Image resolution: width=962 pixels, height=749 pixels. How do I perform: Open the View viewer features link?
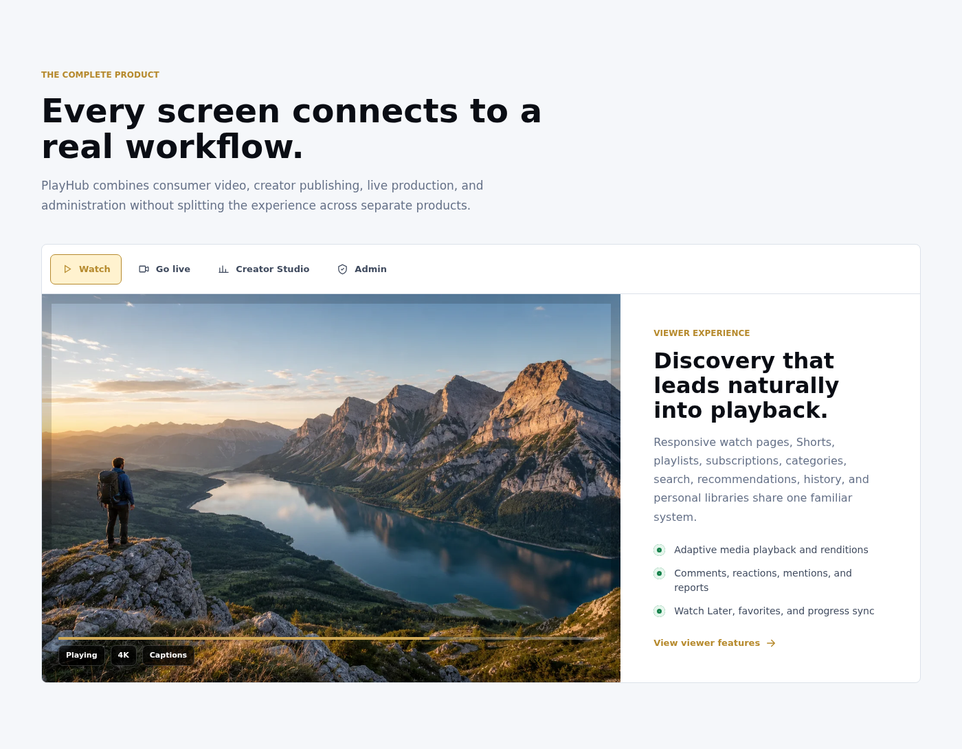[x=715, y=643]
